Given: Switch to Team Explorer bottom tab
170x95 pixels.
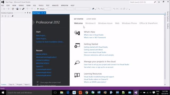Looking at the screenshot, I should pyautogui.click(x=27, y=84).
